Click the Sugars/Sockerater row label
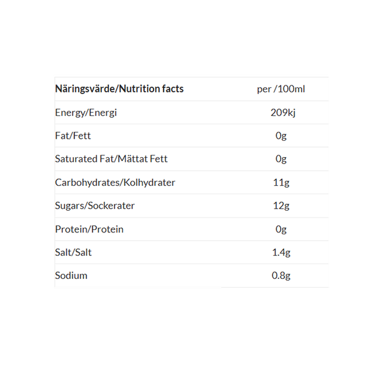The height and width of the screenshot is (382, 382). click(95, 206)
